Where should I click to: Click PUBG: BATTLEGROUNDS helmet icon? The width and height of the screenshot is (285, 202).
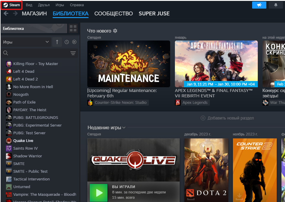pos(9,117)
